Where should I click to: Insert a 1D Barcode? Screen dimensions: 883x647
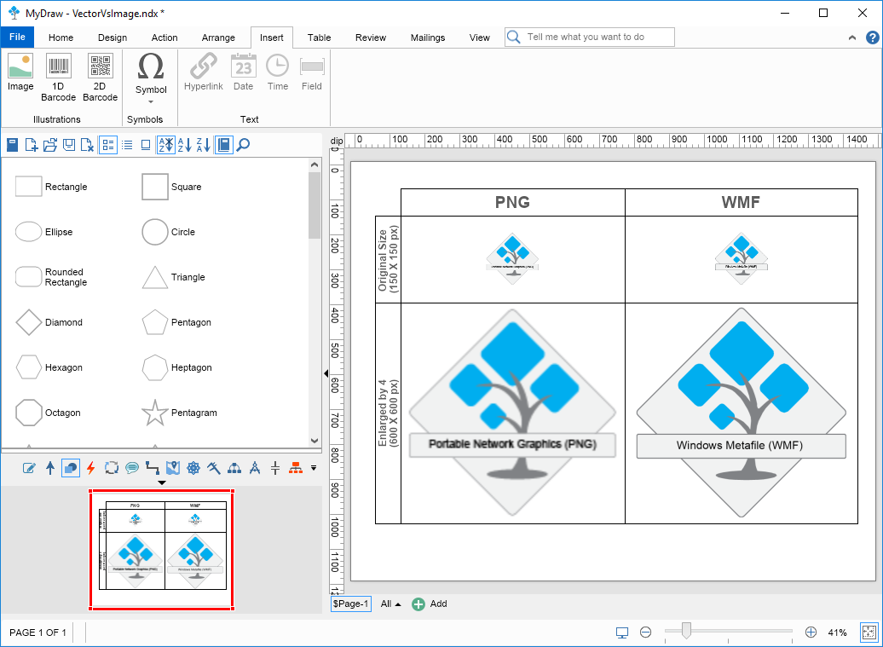coord(59,78)
